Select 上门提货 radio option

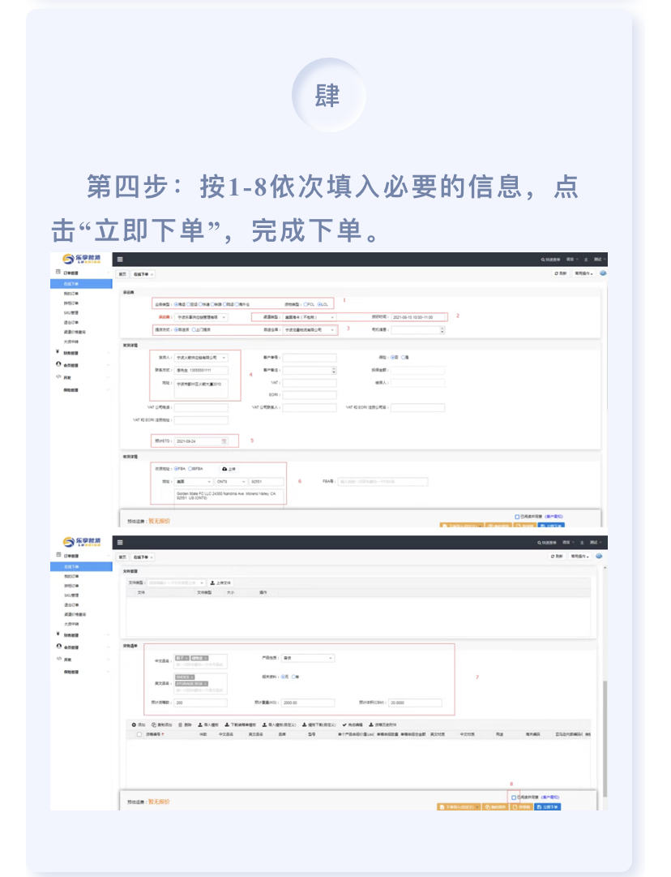(194, 330)
